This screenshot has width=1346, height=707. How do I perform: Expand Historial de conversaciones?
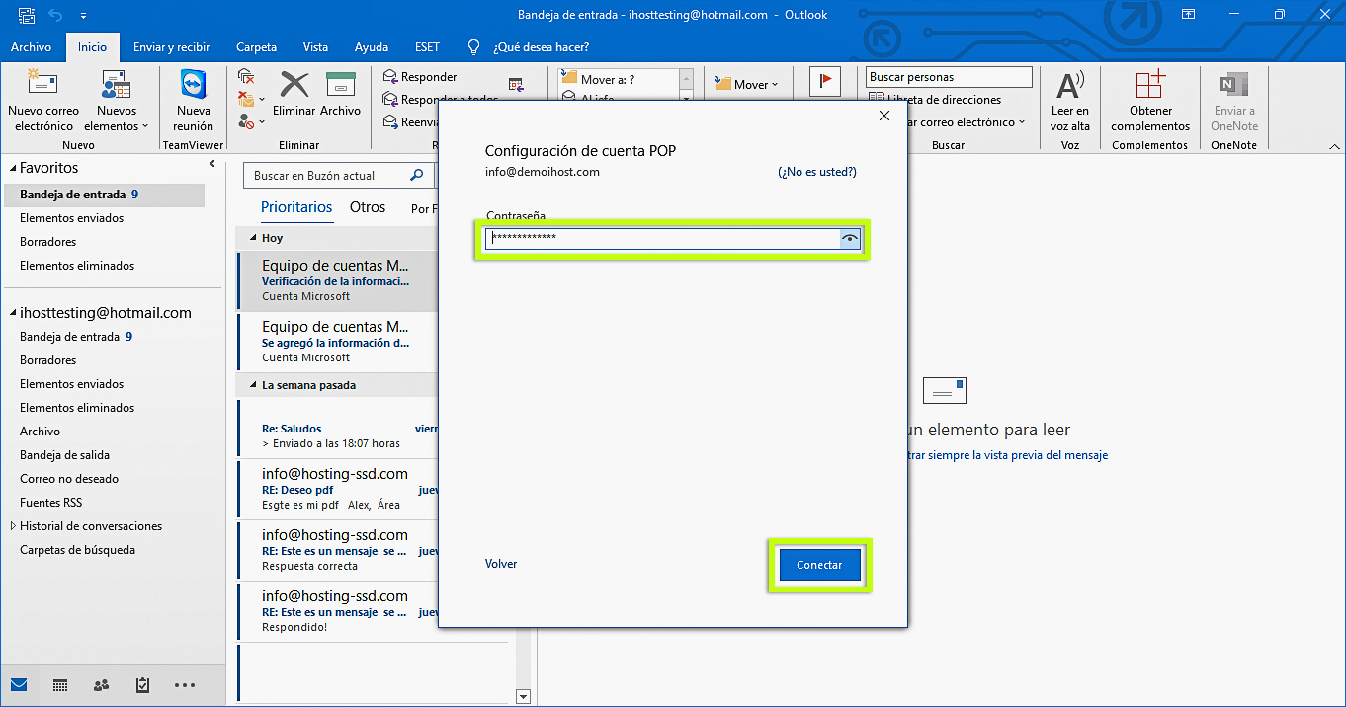pyautogui.click(x=13, y=526)
